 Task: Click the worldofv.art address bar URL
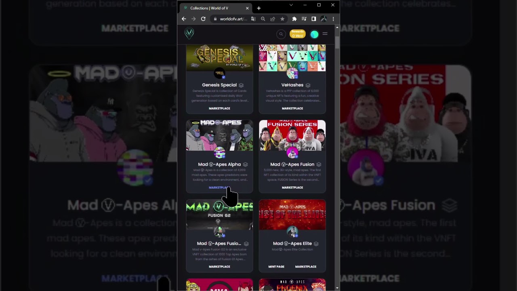[x=233, y=19]
